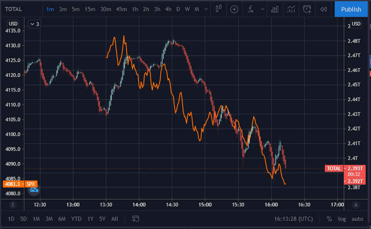
Task: Click the 2.392T price tag
Action: (x=355, y=181)
